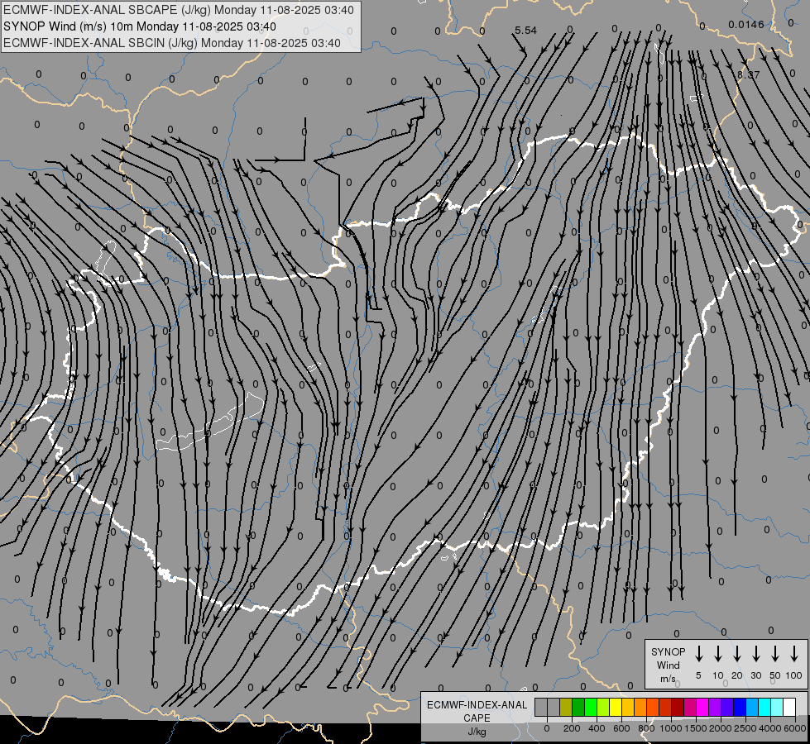Select the yellow-green swatch right of the 400 tick

coord(603,707)
